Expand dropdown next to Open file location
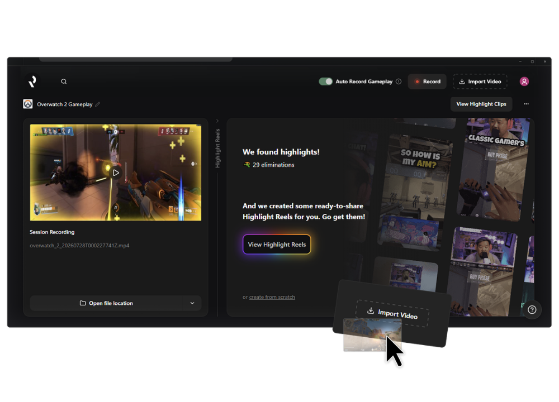 pos(192,303)
